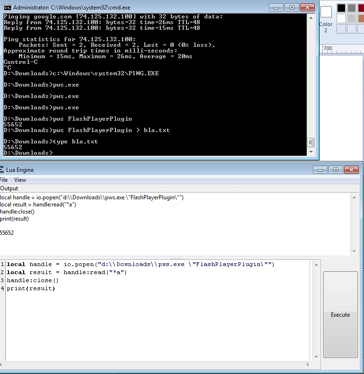The image size is (364, 374).
Task: Select the Color 2 swatch in Paint
Action: coord(326,12)
